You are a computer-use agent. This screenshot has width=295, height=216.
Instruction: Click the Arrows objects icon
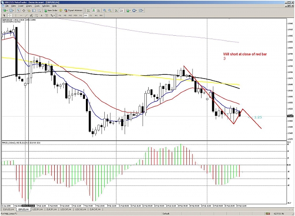click(51, 16)
